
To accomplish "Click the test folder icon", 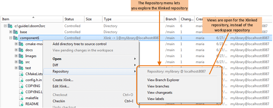I will click(21, 68).
